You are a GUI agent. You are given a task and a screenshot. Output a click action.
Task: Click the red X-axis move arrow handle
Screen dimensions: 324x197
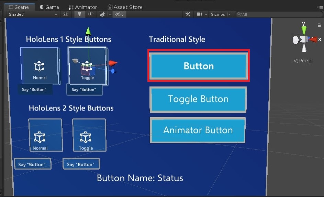[x=113, y=63]
